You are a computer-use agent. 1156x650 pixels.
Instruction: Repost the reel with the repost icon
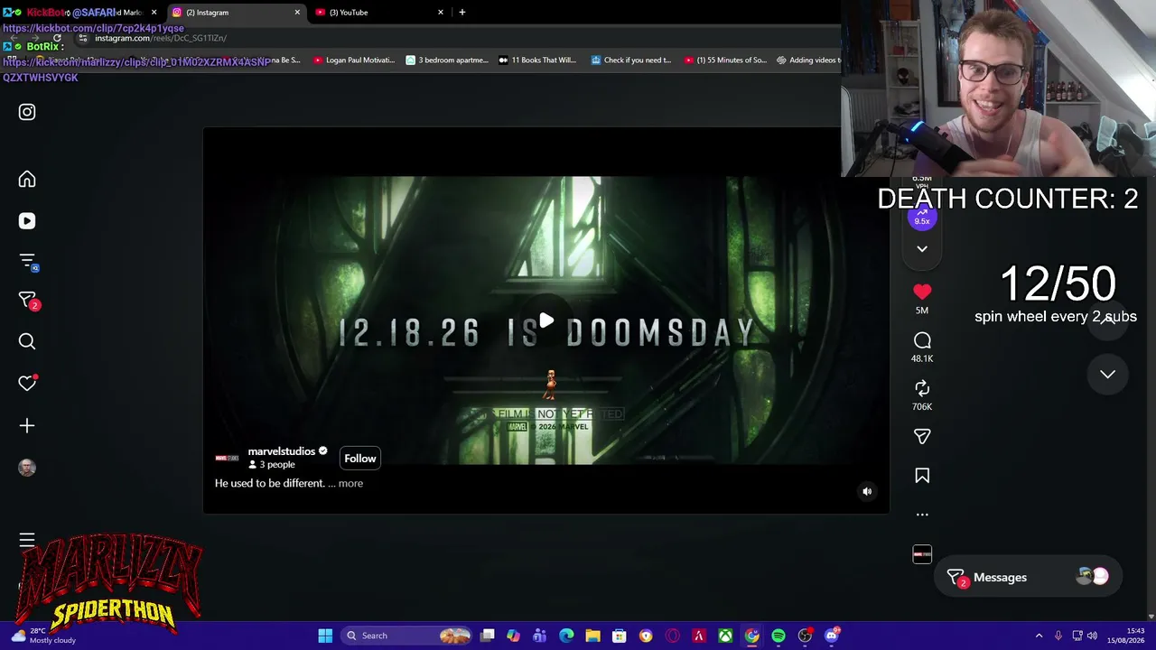(x=922, y=388)
